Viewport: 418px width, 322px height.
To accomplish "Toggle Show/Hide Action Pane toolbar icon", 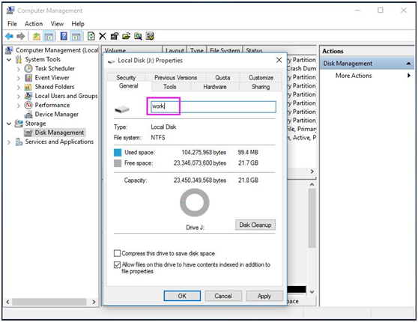I will (x=76, y=36).
